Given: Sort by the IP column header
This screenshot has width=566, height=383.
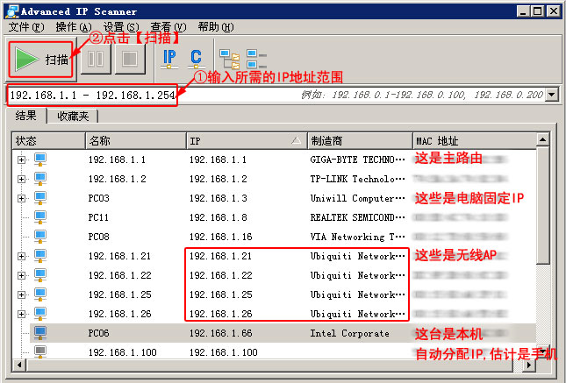Looking at the screenshot, I should pyautogui.click(x=244, y=140).
